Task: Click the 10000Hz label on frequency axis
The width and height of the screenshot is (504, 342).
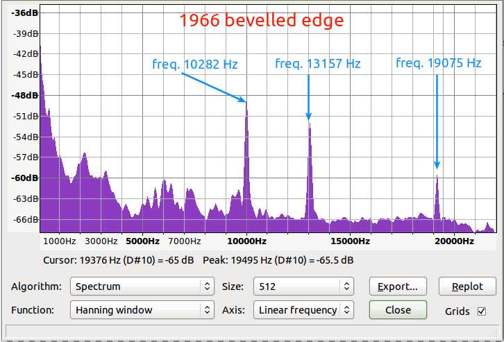Action: pos(246,241)
